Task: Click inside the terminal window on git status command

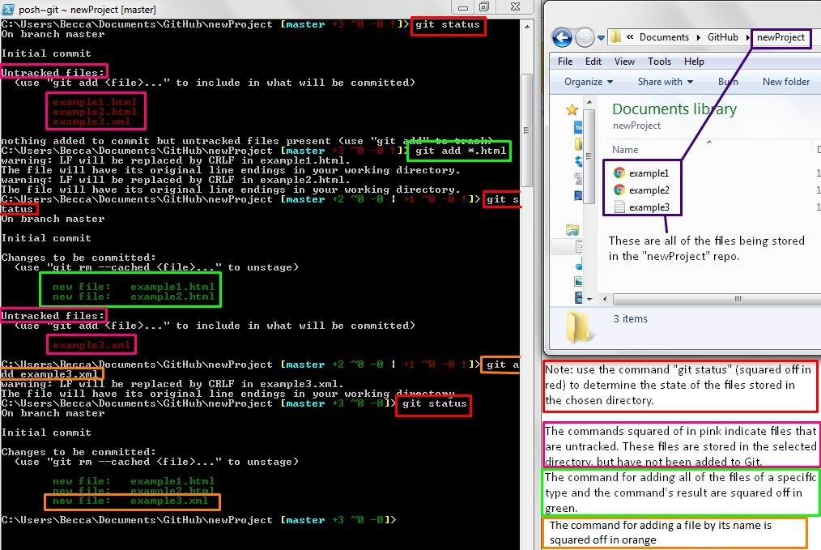Action: (448, 24)
